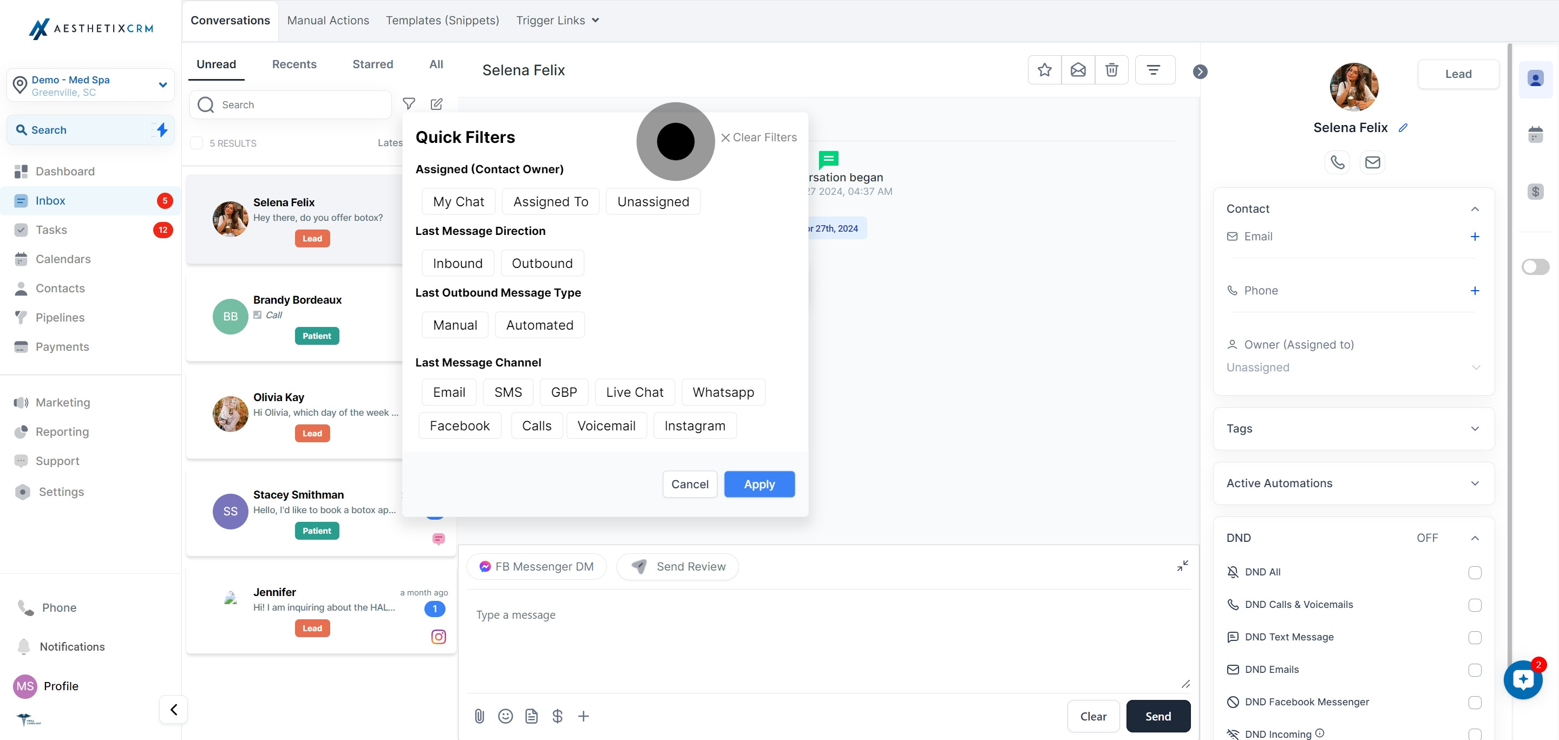Select the Live Chat channel filter
This screenshot has height=740, width=1559.
[x=634, y=392]
